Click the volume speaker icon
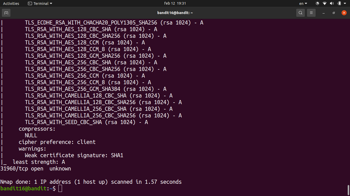The height and width of the screenshot is (196, 350). (x=332, y=4)
